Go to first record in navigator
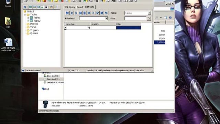Viewport: 220px width, 124px height. [67, 13]
